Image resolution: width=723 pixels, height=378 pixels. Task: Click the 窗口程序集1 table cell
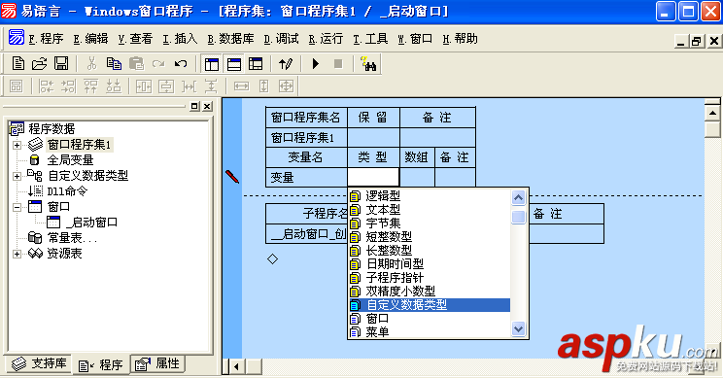pos(306,137)
